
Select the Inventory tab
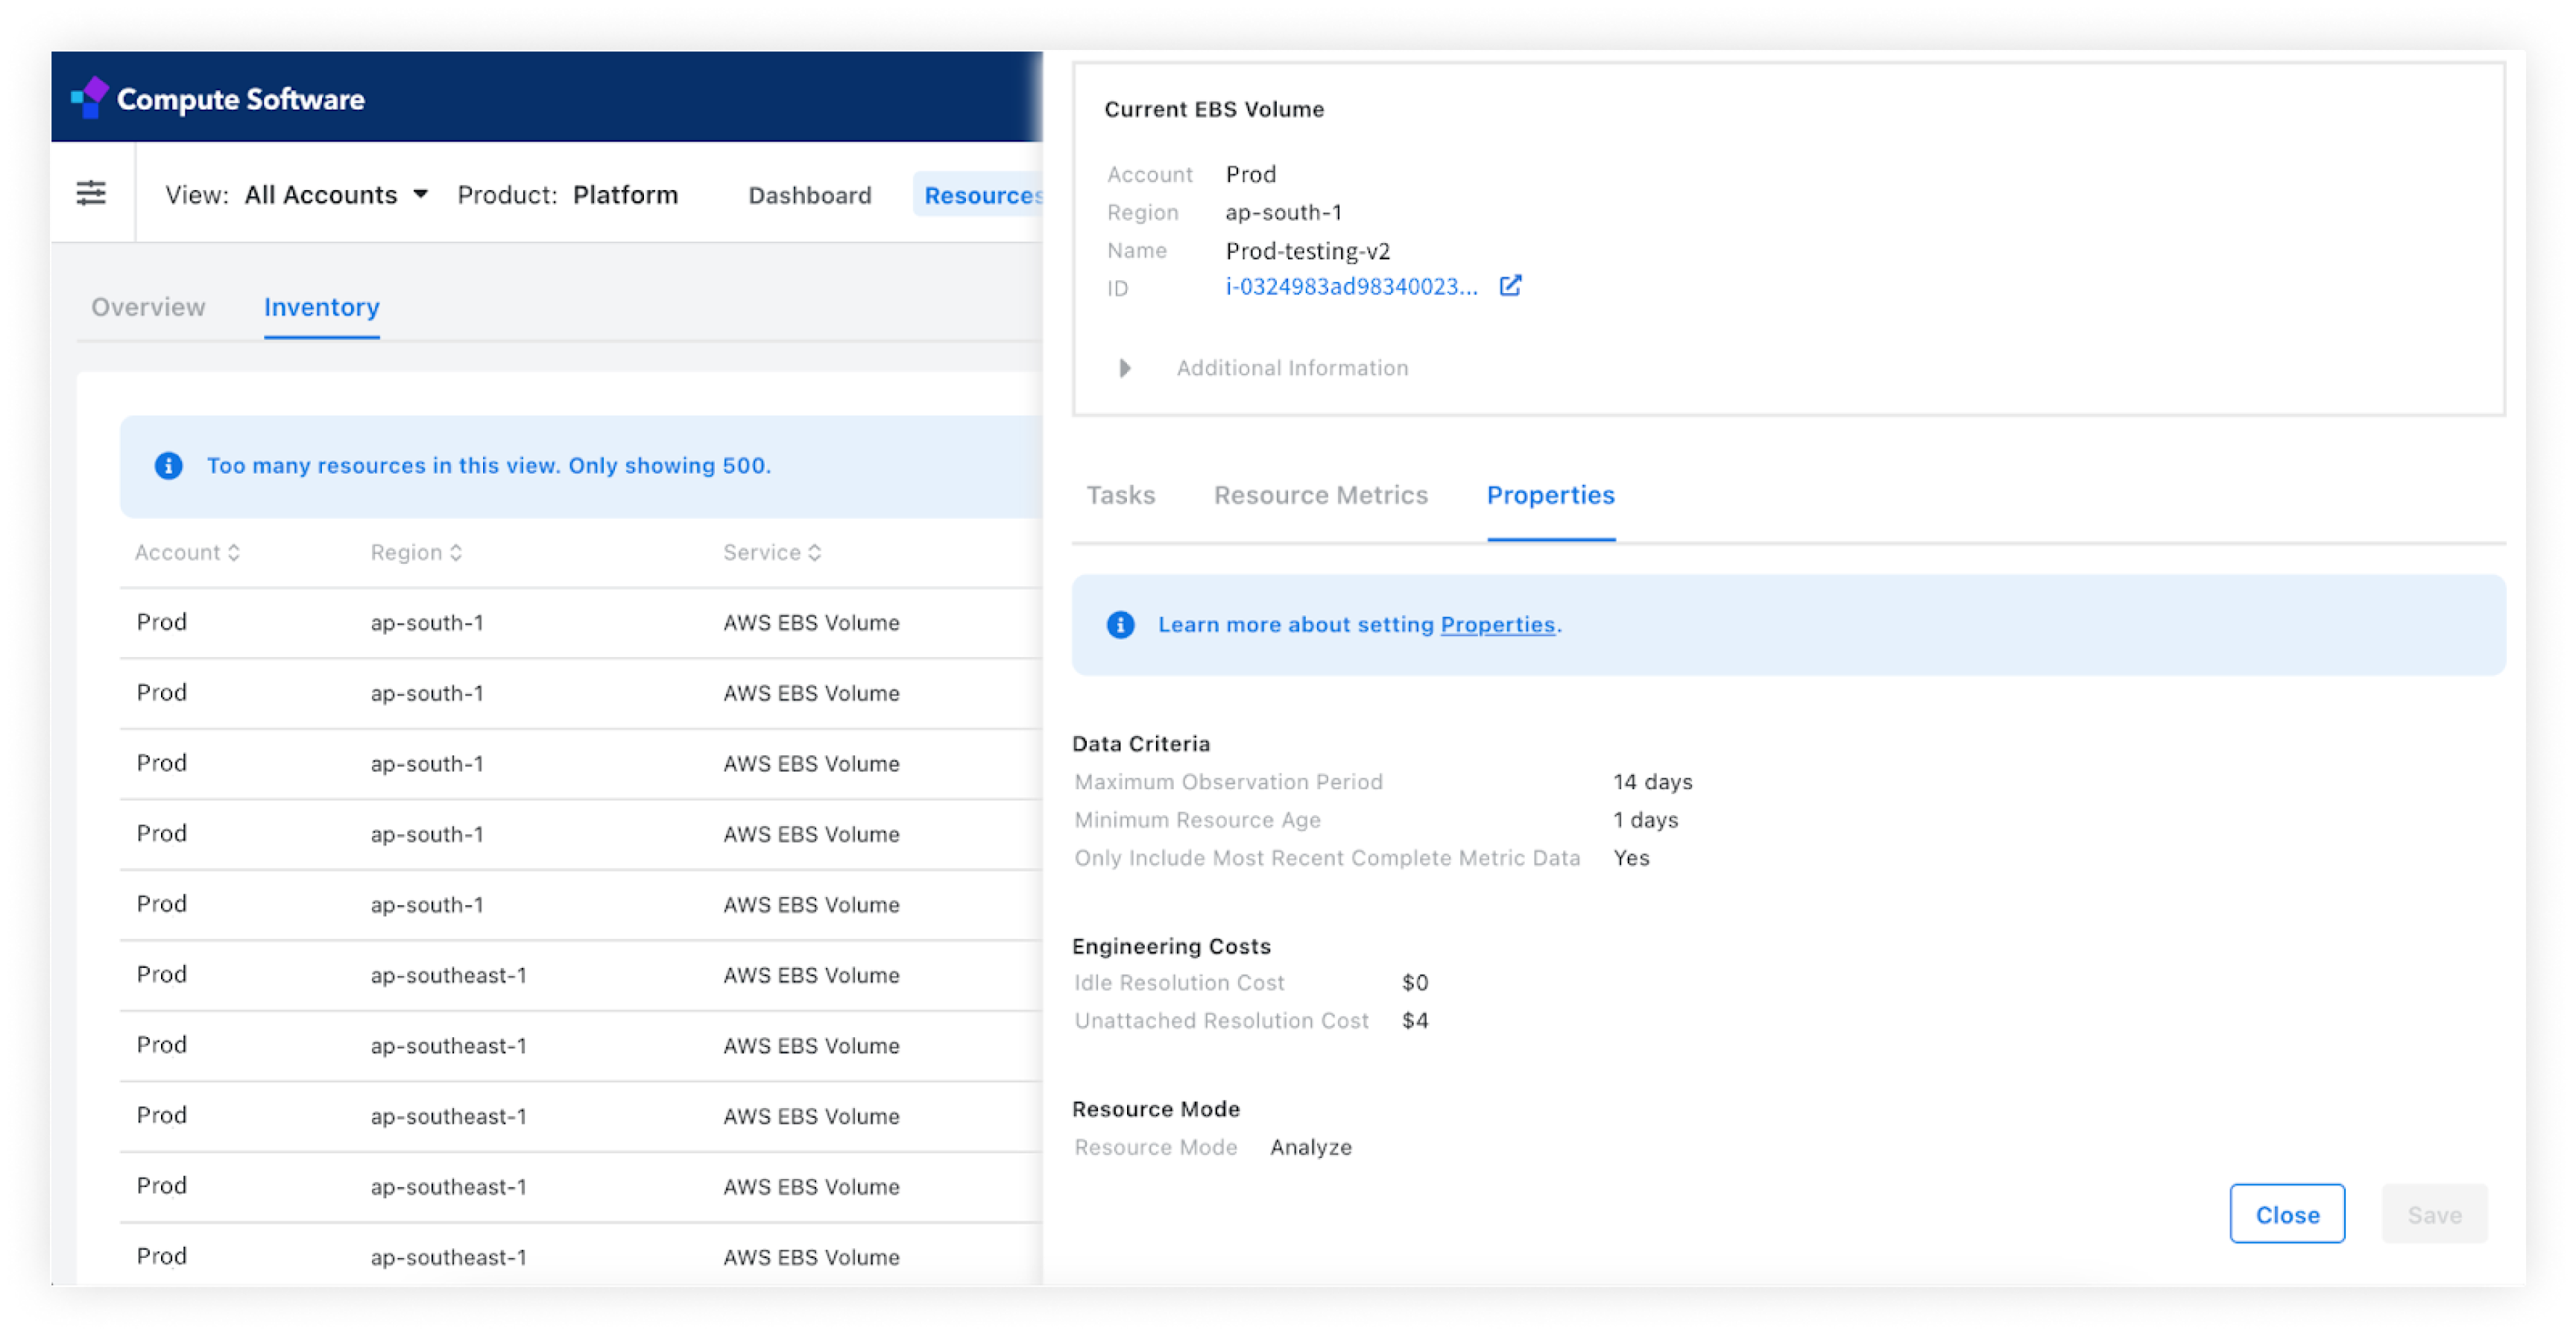click(321, 307)
